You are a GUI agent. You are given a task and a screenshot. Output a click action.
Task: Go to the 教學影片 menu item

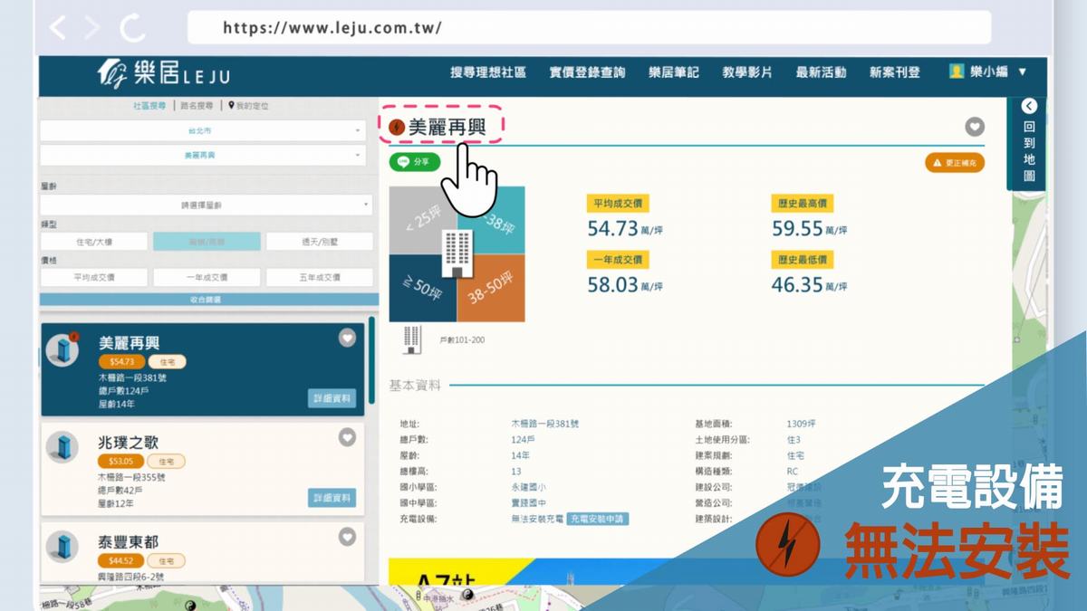pos(747,72)
